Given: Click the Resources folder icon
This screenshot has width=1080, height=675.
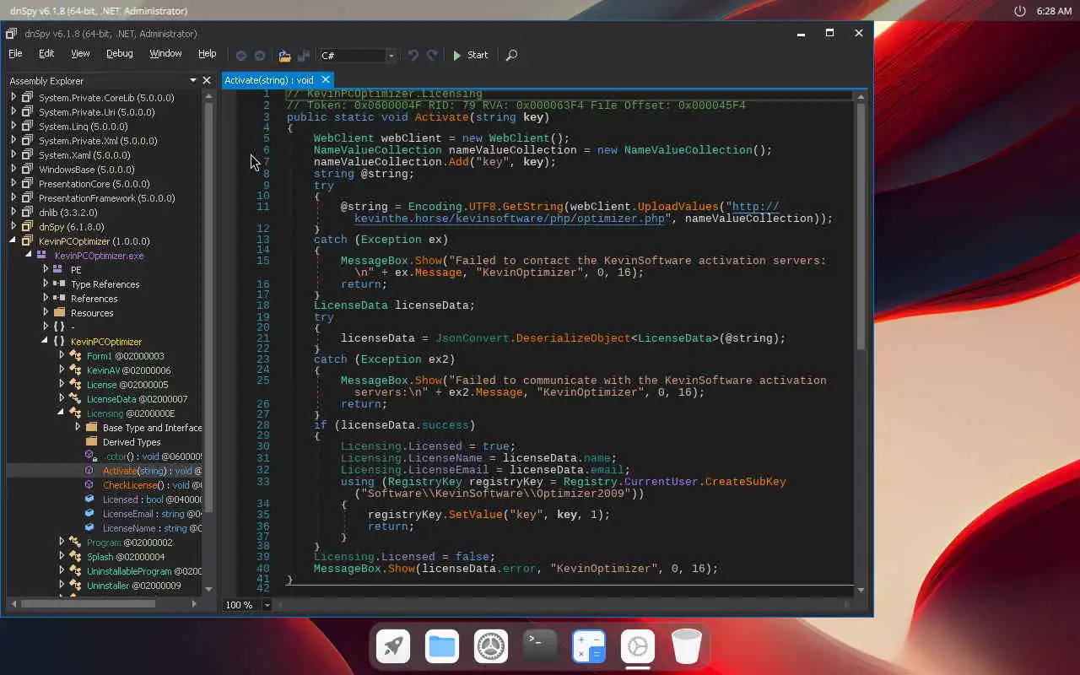Looking at the screenshot, I should tap(59, 313).
